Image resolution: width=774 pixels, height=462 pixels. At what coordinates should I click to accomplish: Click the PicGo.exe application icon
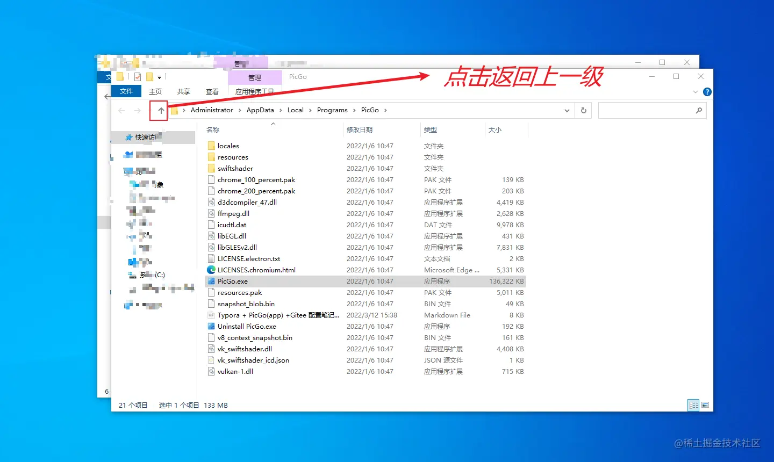pyautogui.click(x=211, y=281)
